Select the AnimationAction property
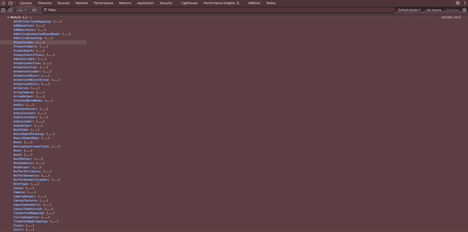468x232 pixels. (32, 63)
